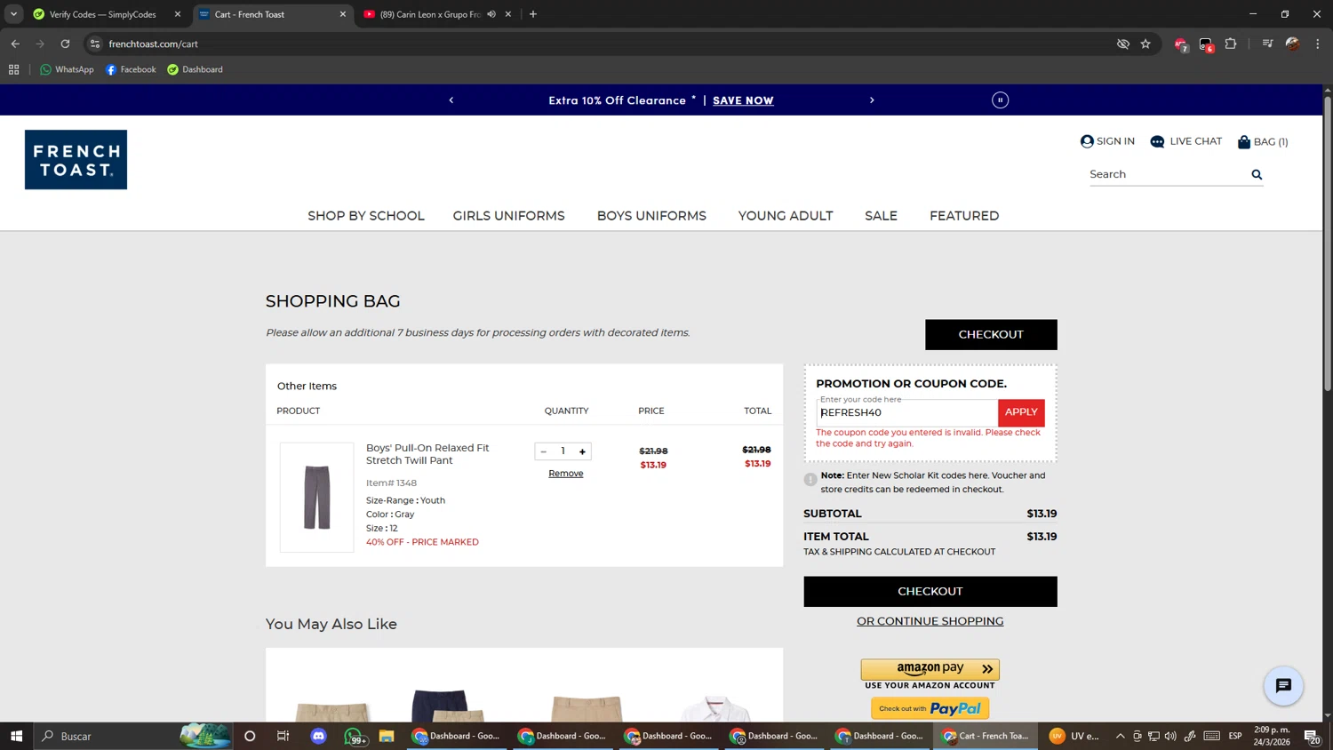
Task: Open a new browser tab
Action: pos(533,14)
